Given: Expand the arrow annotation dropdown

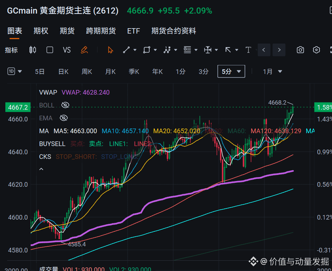Looking at the screenshot, I should 237,50.
